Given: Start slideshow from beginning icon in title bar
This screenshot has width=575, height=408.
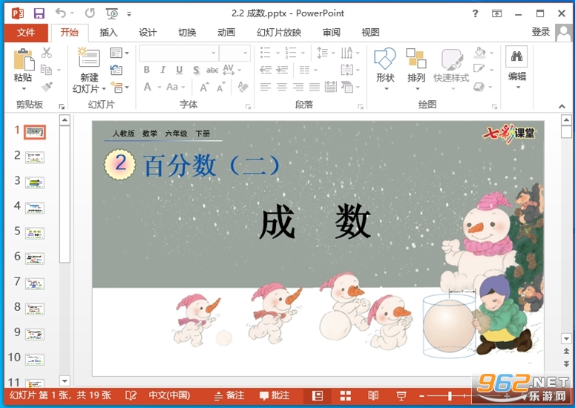Looking at the screenshot, I should (x=112, y=13).
